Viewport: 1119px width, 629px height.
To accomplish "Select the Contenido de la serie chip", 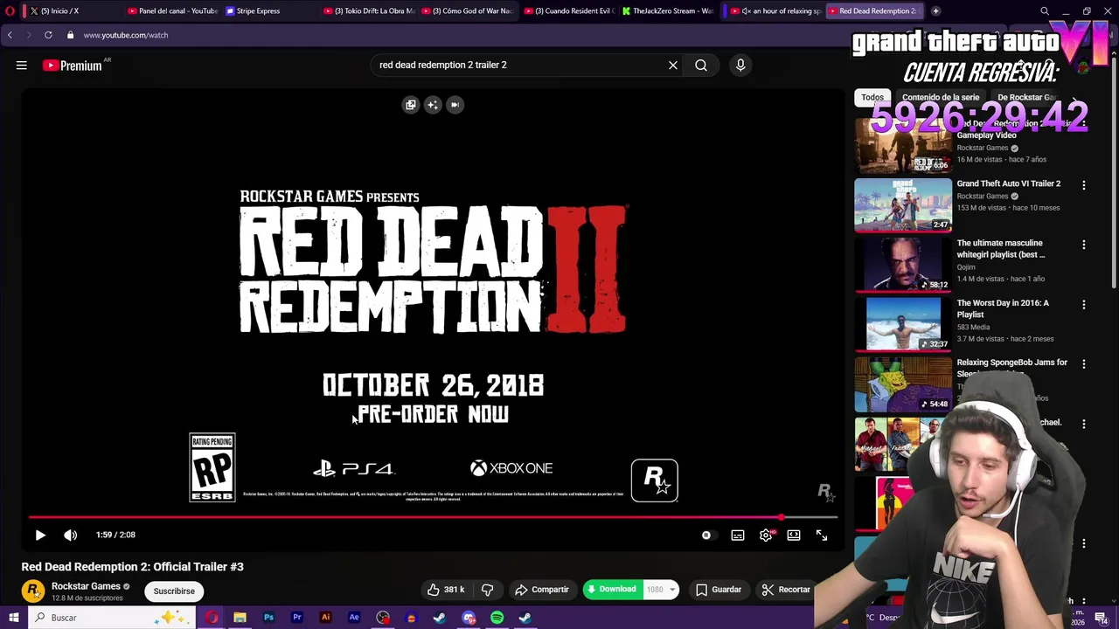I will point(941,97).
